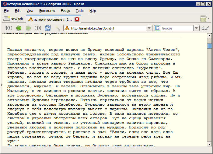Maximize the Opera window
Viewport: 213px width, 154px height.
pos(203,4)
